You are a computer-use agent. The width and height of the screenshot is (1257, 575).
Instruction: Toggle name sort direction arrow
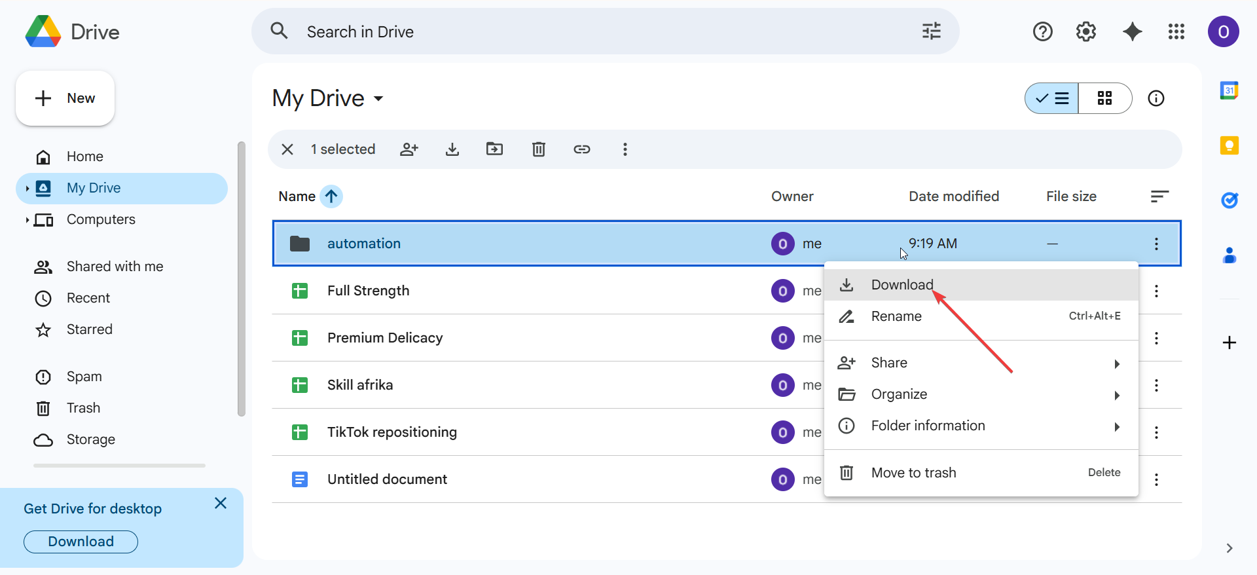pos(331,196)
